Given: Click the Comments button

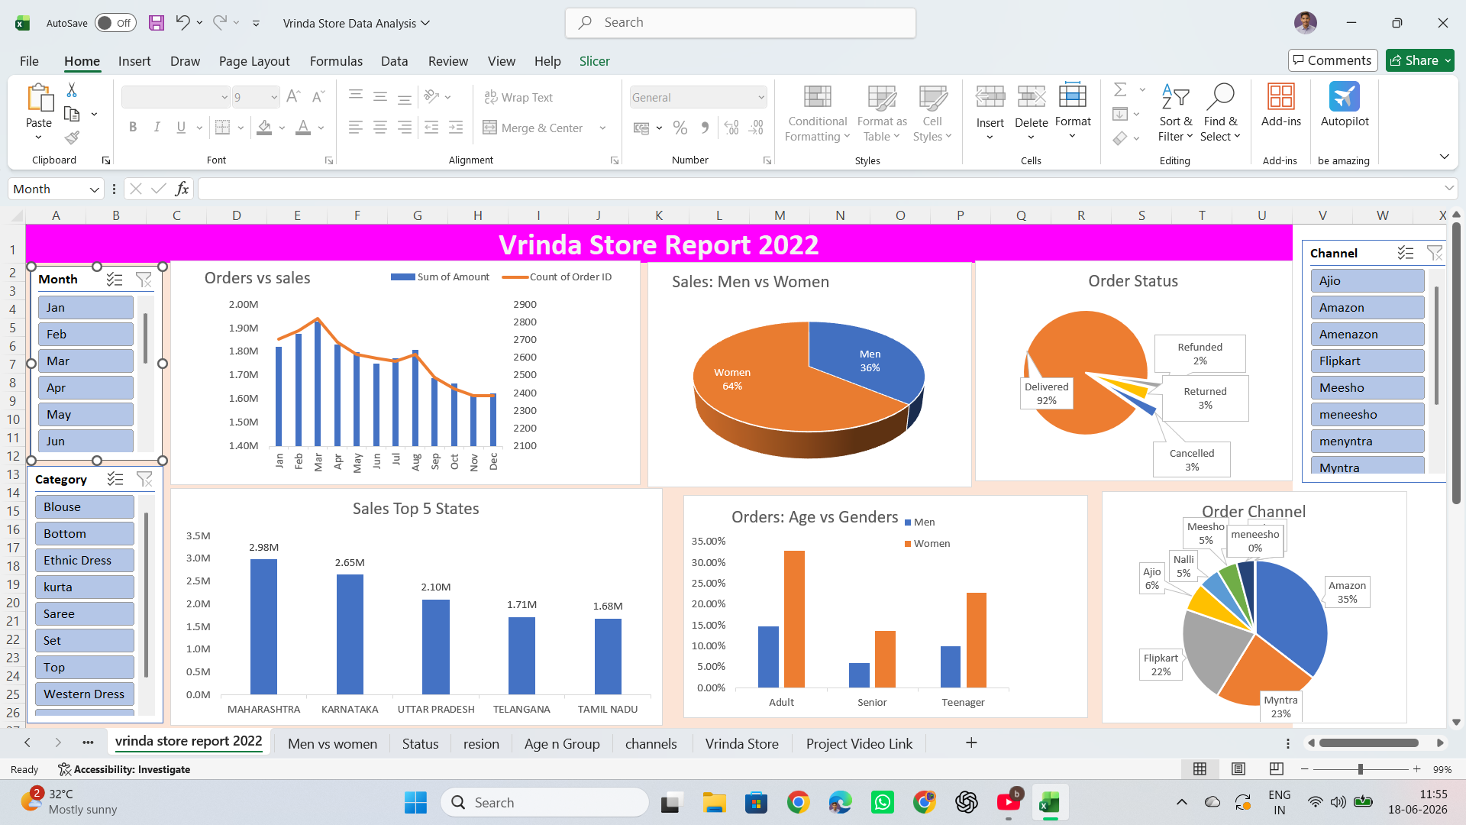Looking at the screenshot, I should pyautogui.click(x=1332, y=60).
